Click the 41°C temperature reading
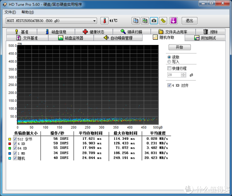 click(113, 21)
